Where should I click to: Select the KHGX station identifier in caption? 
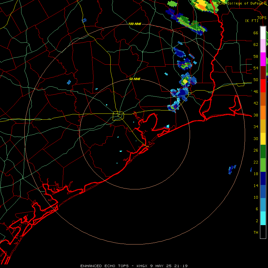tap(142, 266)
